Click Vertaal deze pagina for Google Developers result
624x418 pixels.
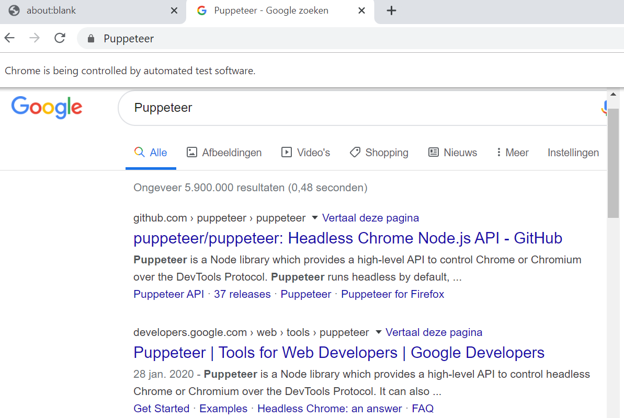click(x=434, y=332)
